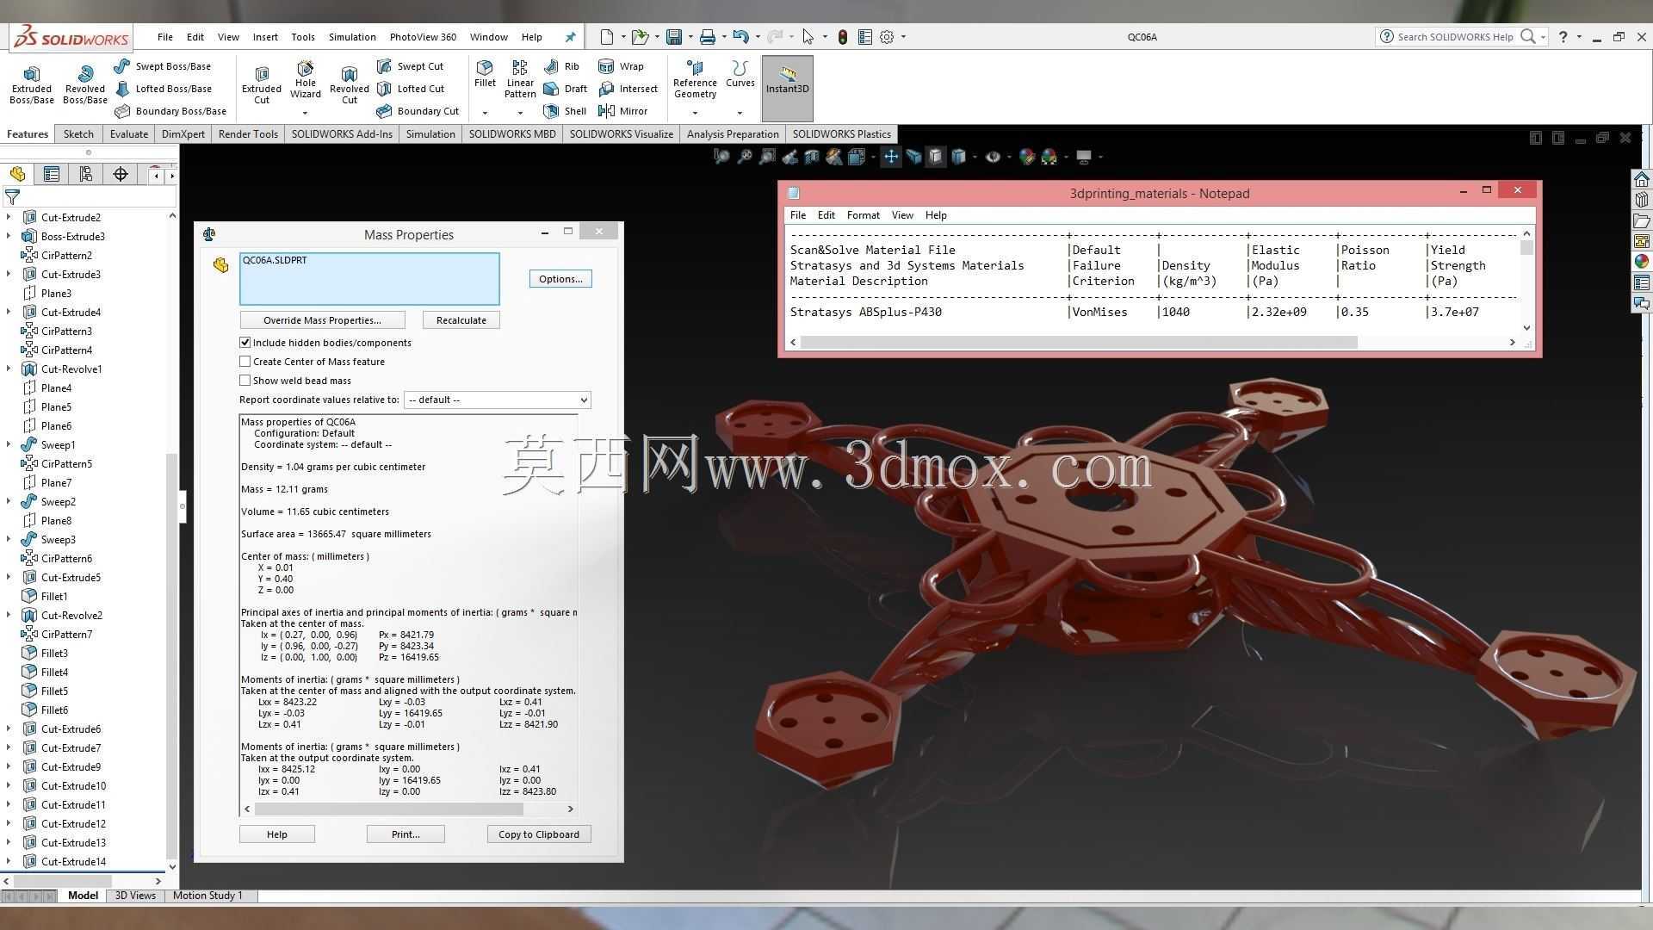Click the Print button in Mass Properties
The image size is (1653, 930).
406,834
